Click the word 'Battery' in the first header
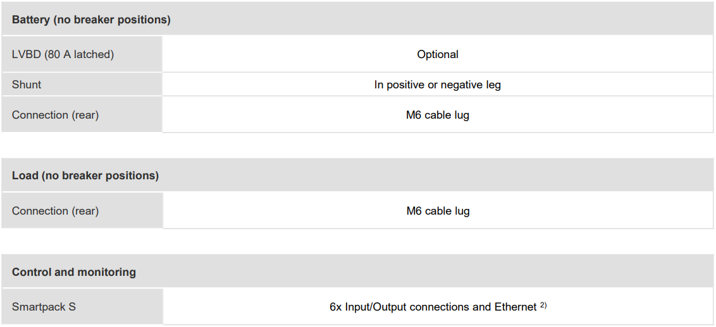716x327 pixels. click(x=30, y=20)
